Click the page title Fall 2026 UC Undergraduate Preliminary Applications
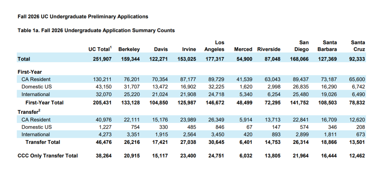 83,17
